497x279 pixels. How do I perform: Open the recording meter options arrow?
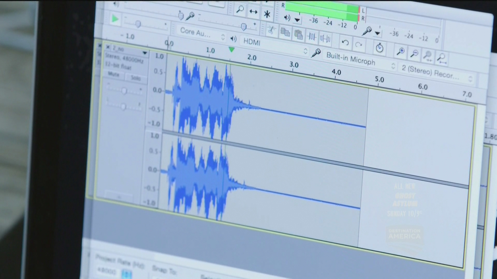pyautogui.click(x=378, y=33)
